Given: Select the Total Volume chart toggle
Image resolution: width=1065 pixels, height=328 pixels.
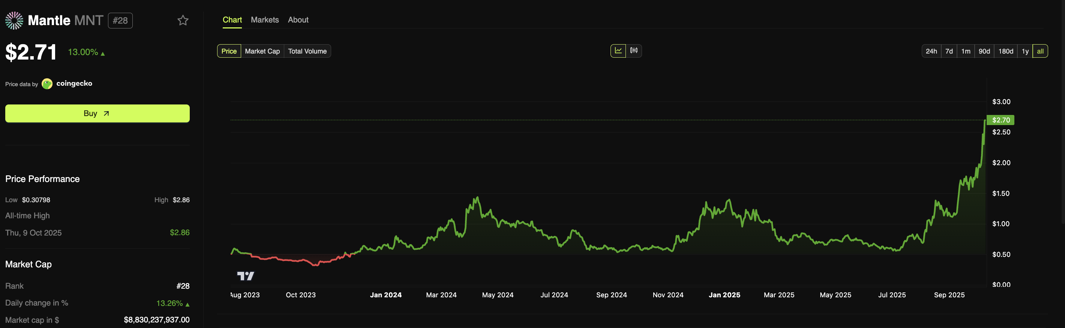Looking at the screenshot, I should 307,51.
